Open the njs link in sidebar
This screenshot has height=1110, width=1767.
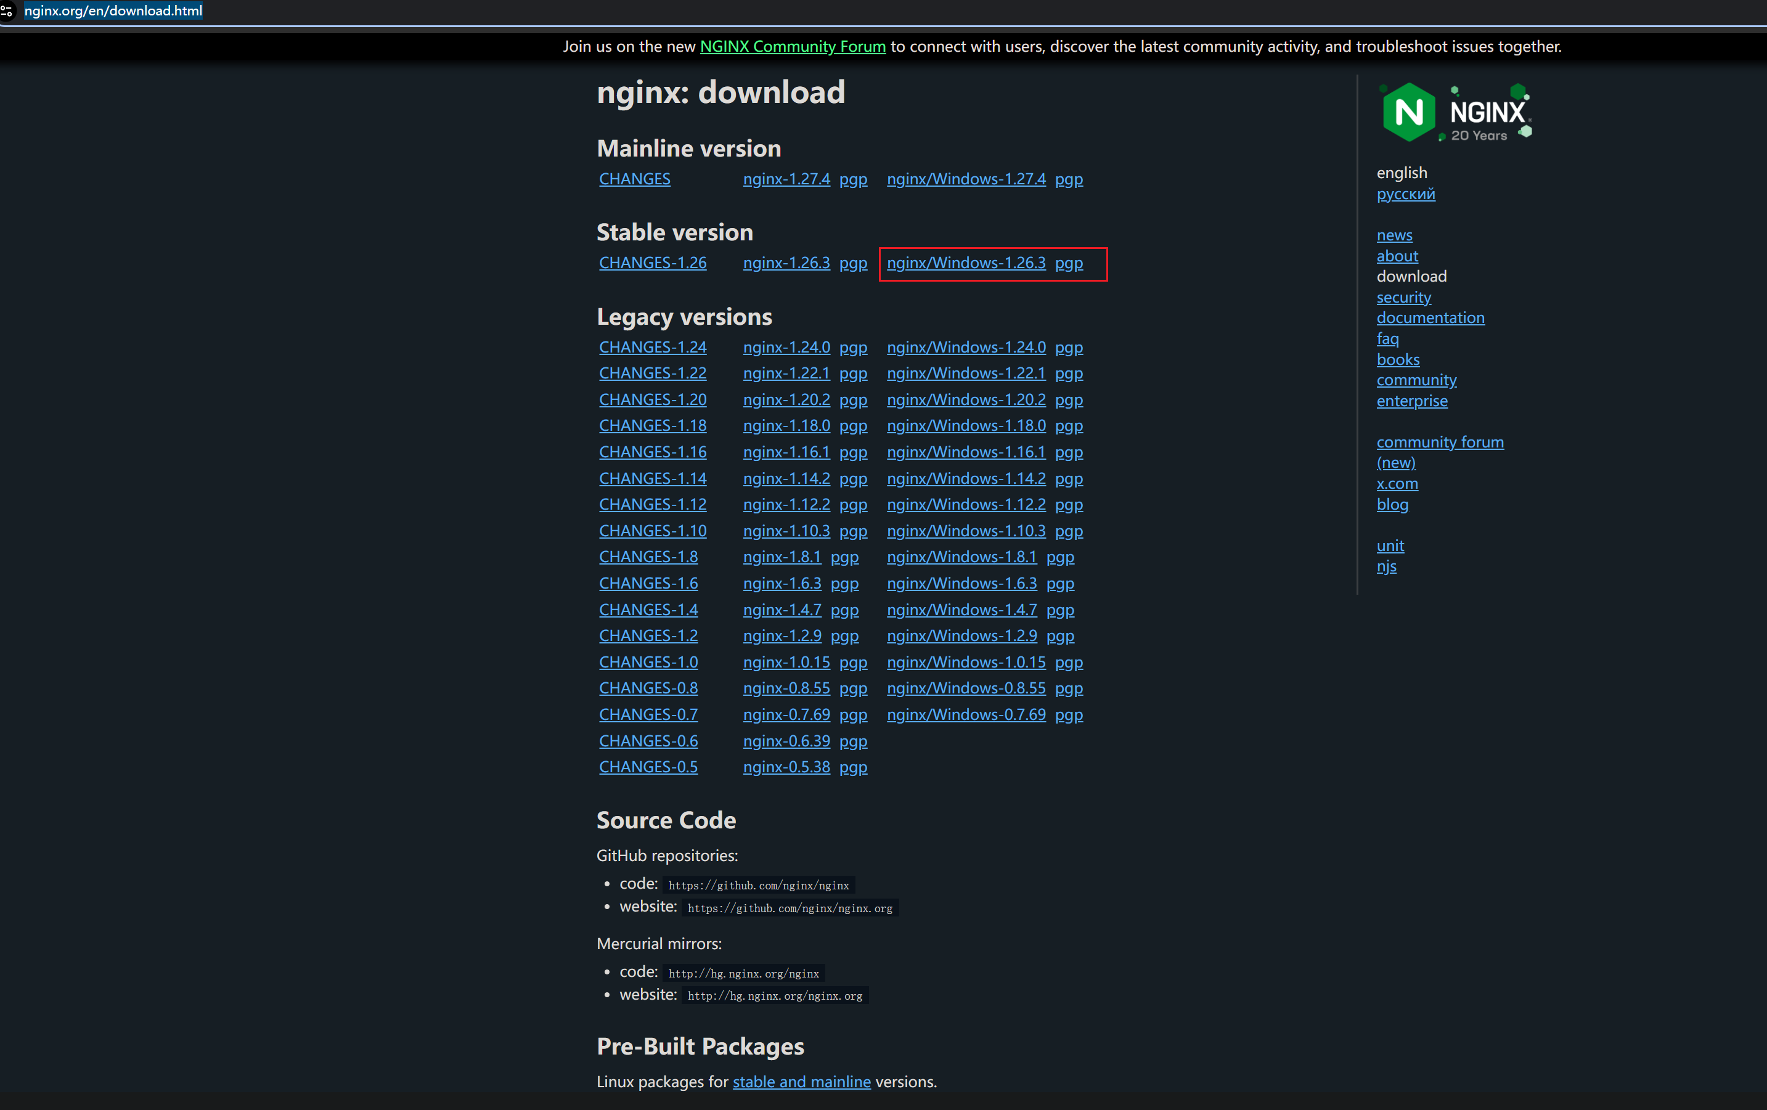point(1385,566)
